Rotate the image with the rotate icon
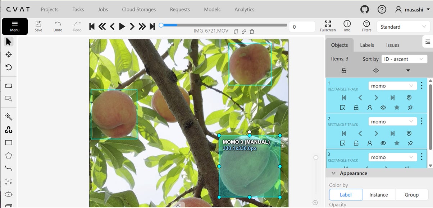This screenshot has height=208, width=433. click(x=9, y=67)
